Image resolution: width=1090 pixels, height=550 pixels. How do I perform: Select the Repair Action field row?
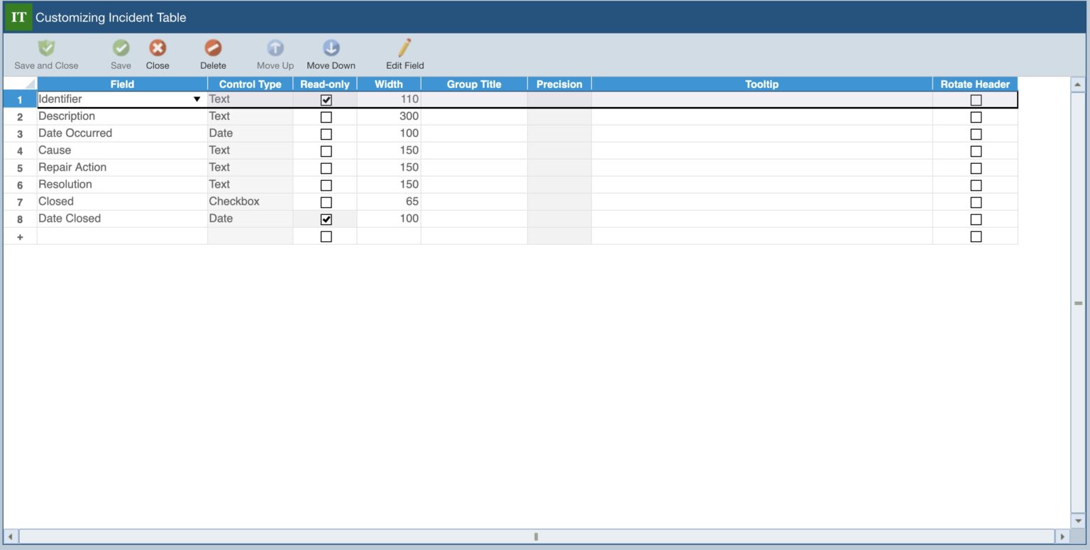[72, 167]
